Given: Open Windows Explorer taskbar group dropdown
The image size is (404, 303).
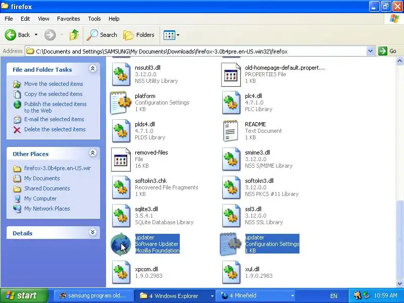Looking at the screenshot, I should pyautogui.click(x=212, y=296).
